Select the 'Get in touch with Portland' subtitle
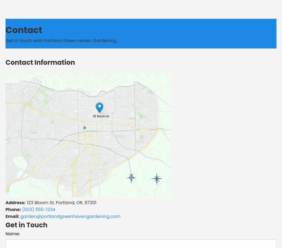Viewport: 282px width, 248px height. [61, 41]
